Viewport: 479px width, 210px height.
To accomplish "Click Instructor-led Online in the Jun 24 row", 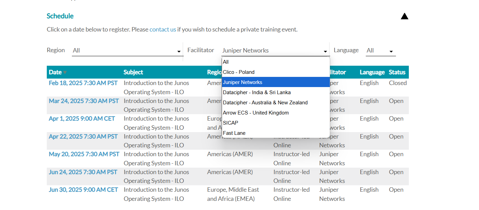I will (x=292, y=176).
